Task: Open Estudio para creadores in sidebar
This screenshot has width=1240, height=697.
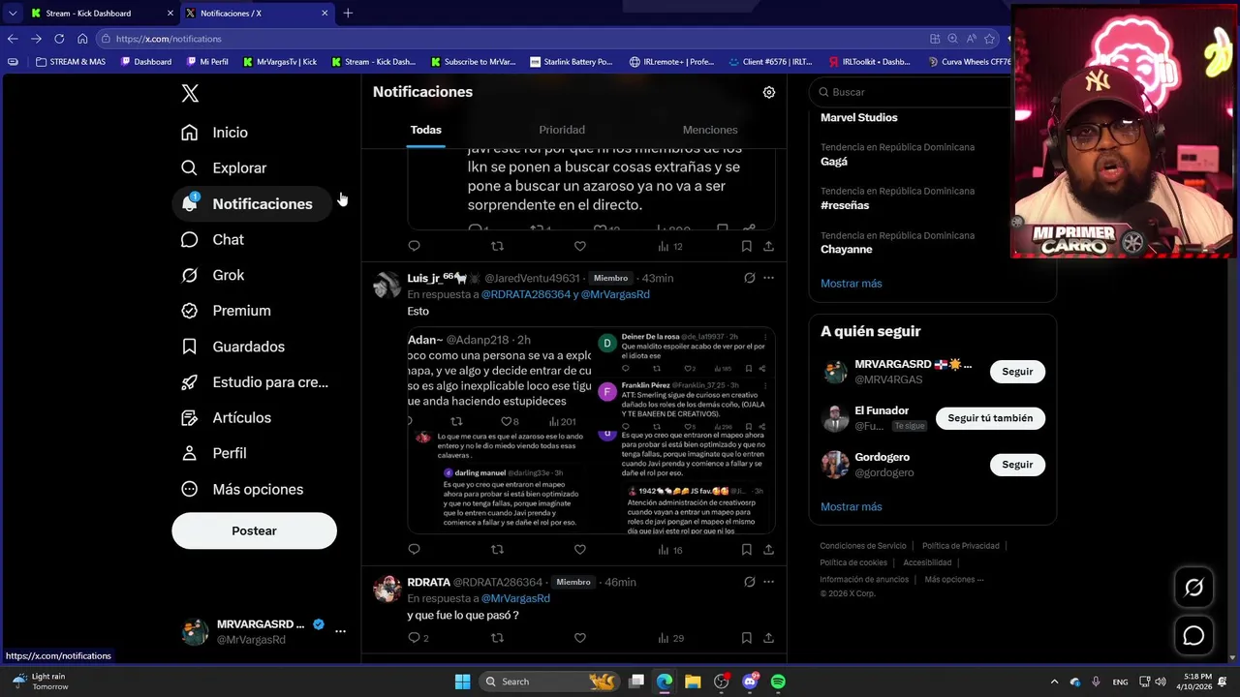Action: 256,382
